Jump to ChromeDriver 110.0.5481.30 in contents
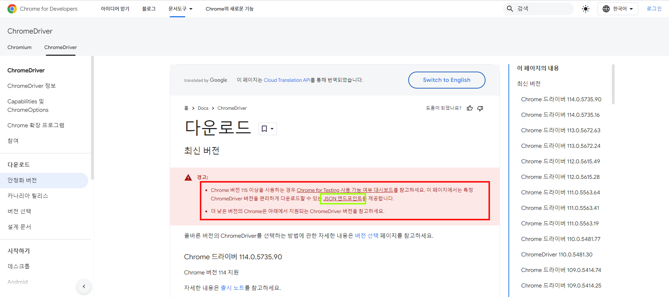Screen dimensions: 669x297 (x=557, y=255)
